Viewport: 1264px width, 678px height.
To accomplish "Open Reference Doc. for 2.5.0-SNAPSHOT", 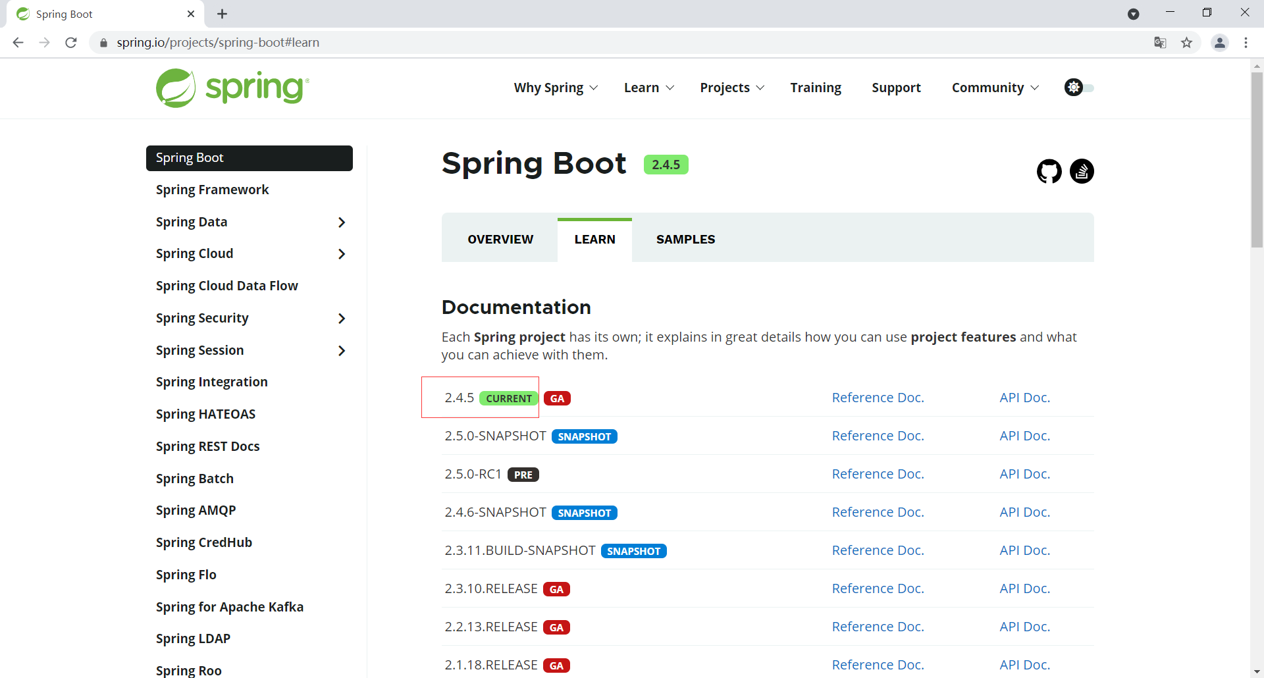I will pos(878,436).
